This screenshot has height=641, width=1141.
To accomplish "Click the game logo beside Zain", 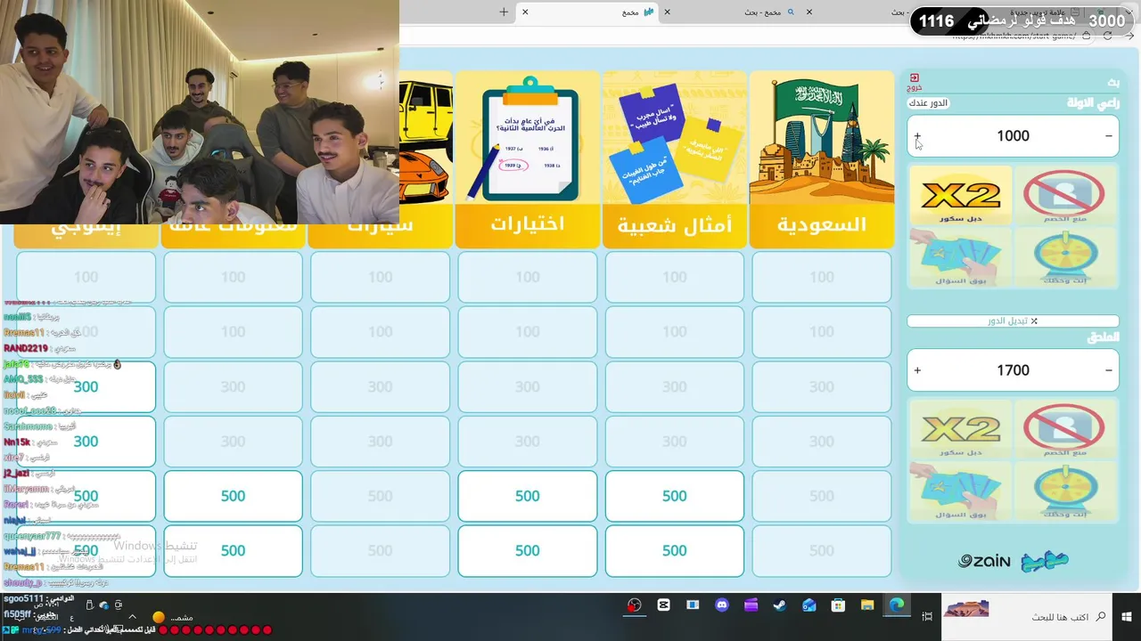I will [x=1045, y=561].
